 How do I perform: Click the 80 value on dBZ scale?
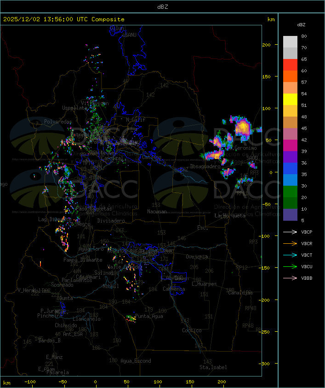[x=304, y=36]
